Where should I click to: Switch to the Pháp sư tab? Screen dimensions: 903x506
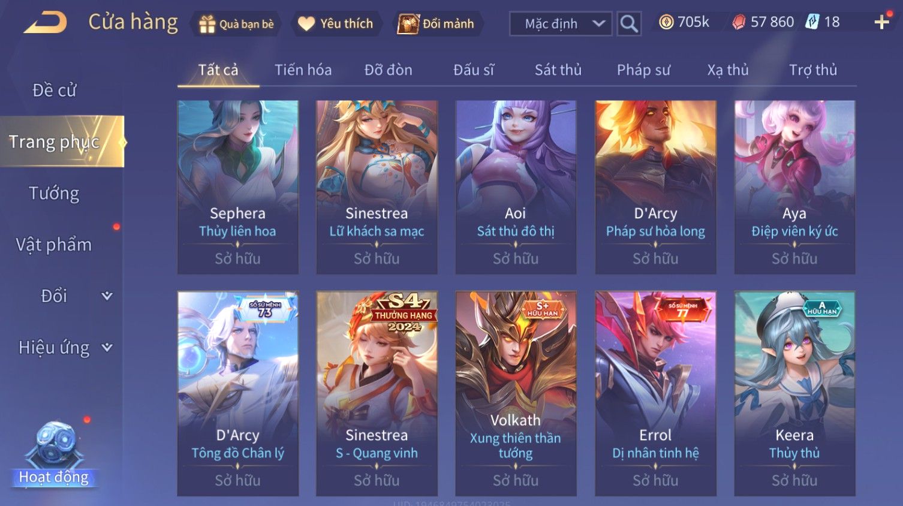(x=643, y=70)
